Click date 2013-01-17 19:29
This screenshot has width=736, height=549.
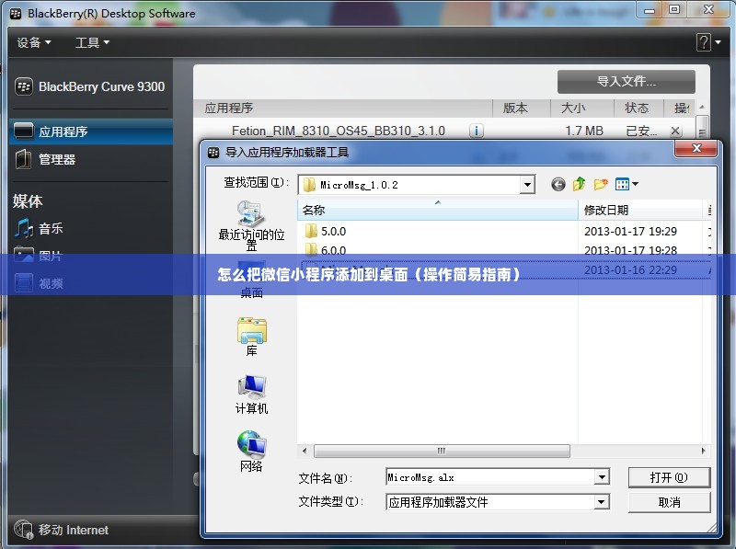pyautogui.click(x=630, y=232)
